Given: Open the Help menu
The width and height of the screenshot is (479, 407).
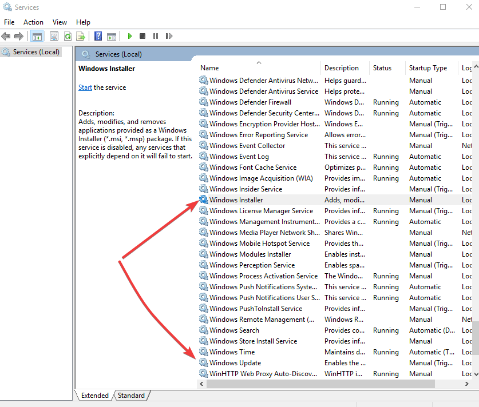Looking at the screenshot, I should [x=83, y=22].
